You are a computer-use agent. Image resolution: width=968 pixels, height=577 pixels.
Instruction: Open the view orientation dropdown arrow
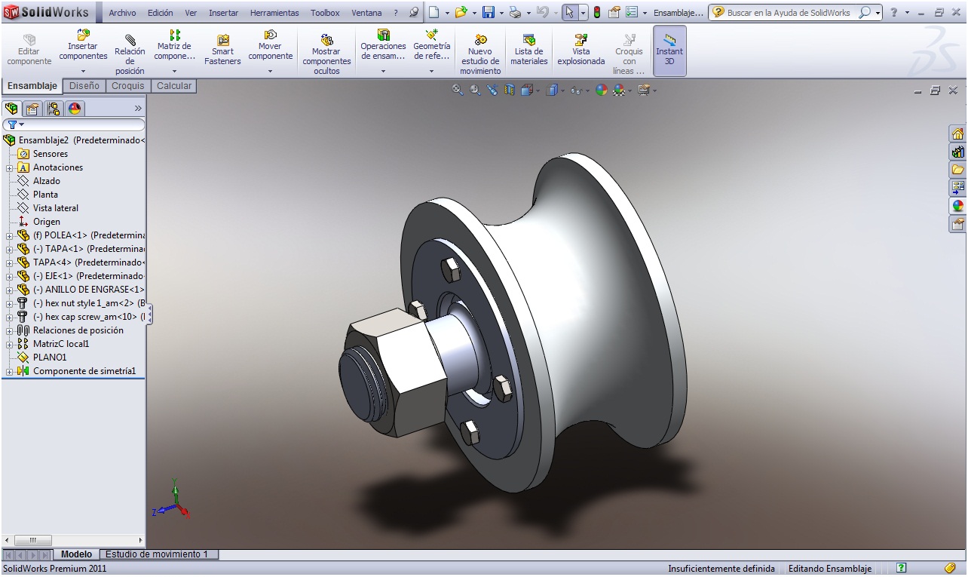pyautogui.click(x=538, y=91)
